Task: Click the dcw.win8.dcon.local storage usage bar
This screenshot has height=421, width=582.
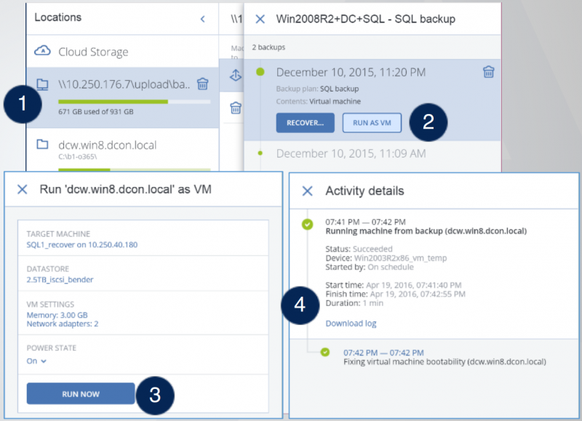Action: point(135,169)
